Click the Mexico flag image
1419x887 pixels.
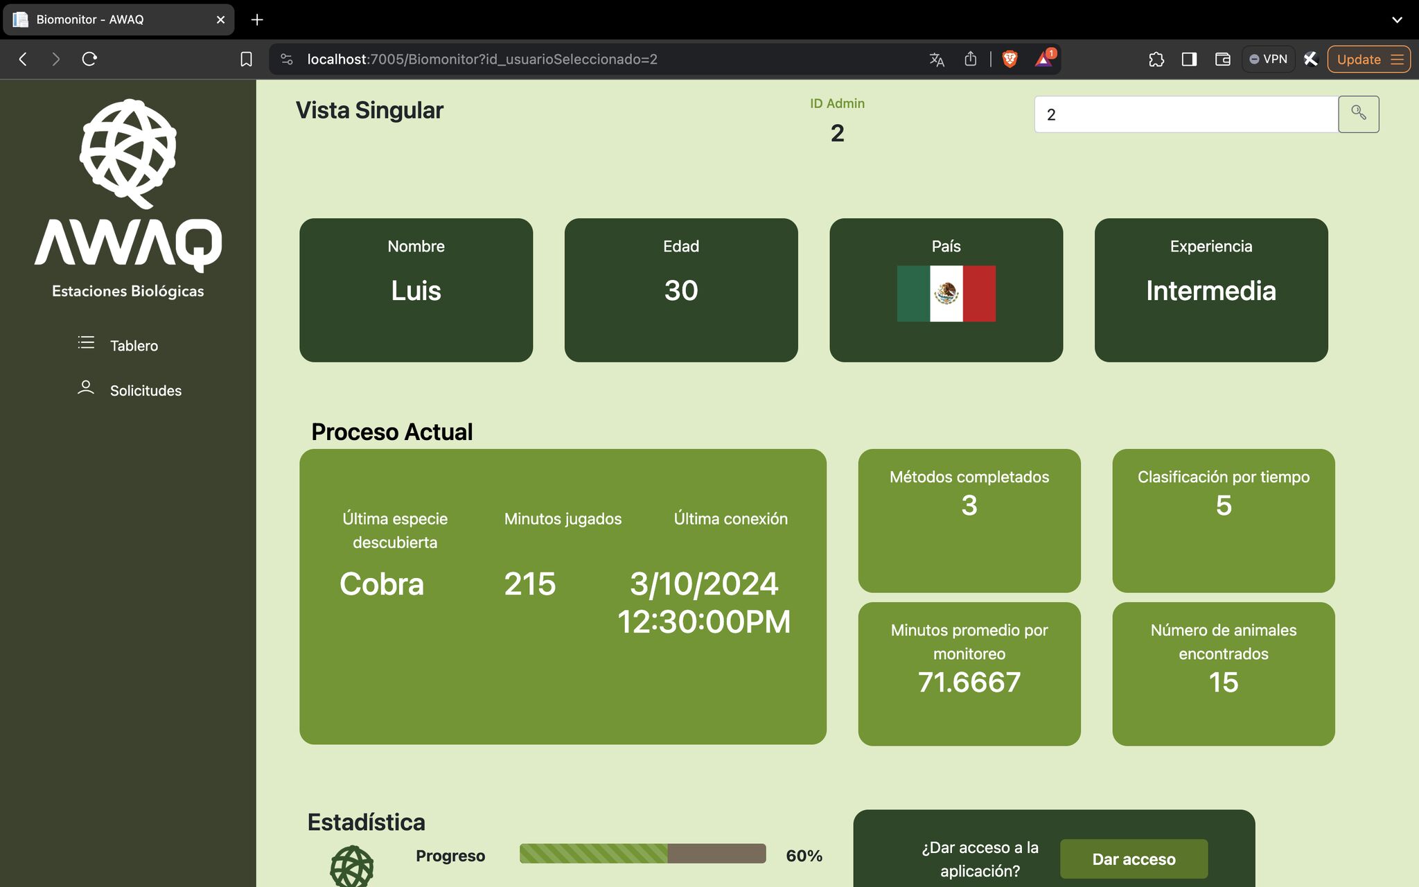(x=946, y=294)
